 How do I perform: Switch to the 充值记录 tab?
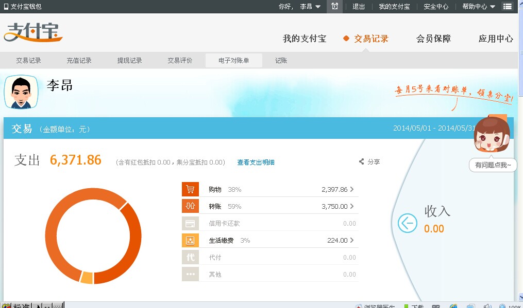[79, 61]
